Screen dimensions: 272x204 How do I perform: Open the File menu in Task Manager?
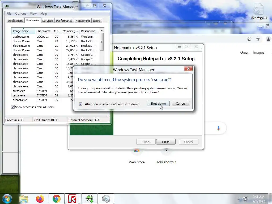tap(9, 14)
